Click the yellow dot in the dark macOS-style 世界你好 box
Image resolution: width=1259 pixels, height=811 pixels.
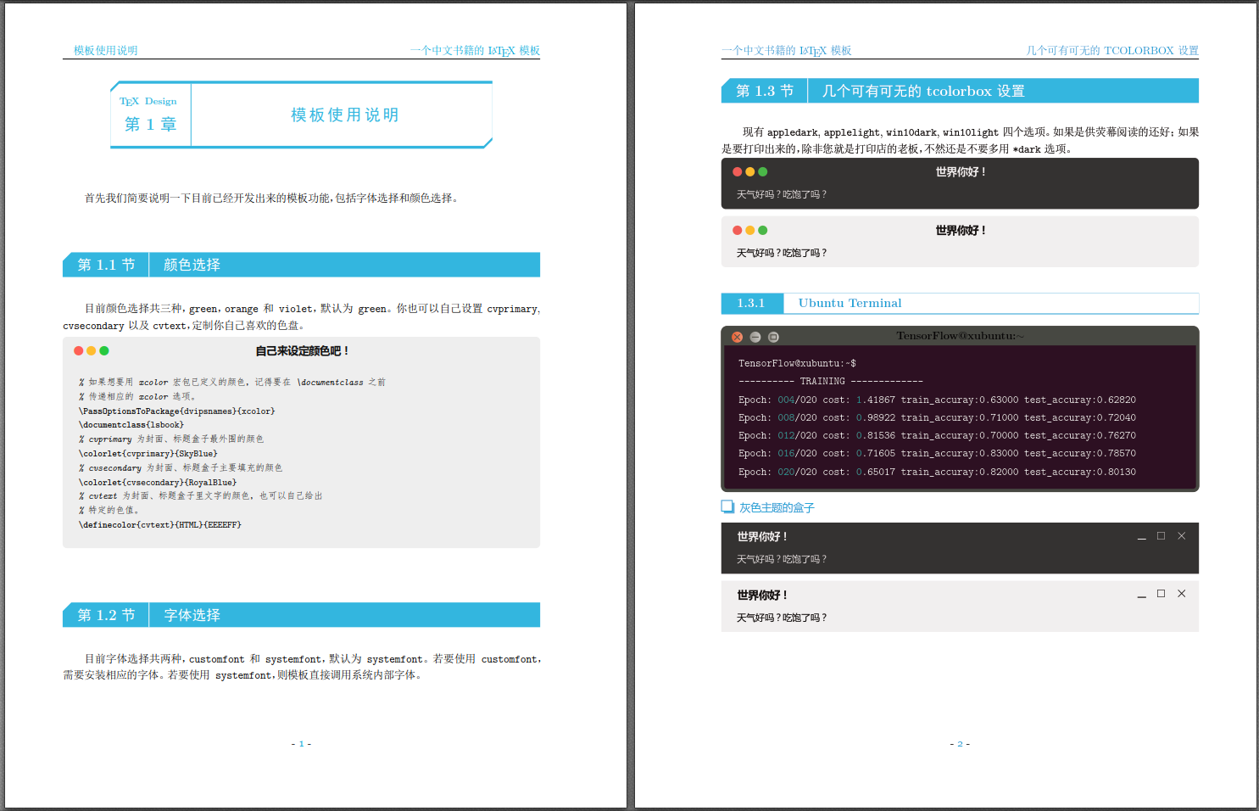tap(750, 171)
